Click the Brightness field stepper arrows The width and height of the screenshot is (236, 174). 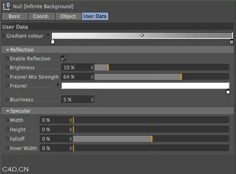[x=92, y=67]
